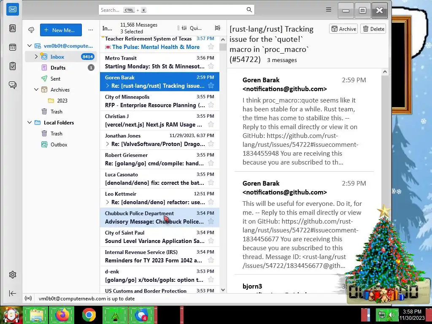The width and height of the screenshot is (432, 324).
Task: Open the Address Book icon
Action: (12, 28)
